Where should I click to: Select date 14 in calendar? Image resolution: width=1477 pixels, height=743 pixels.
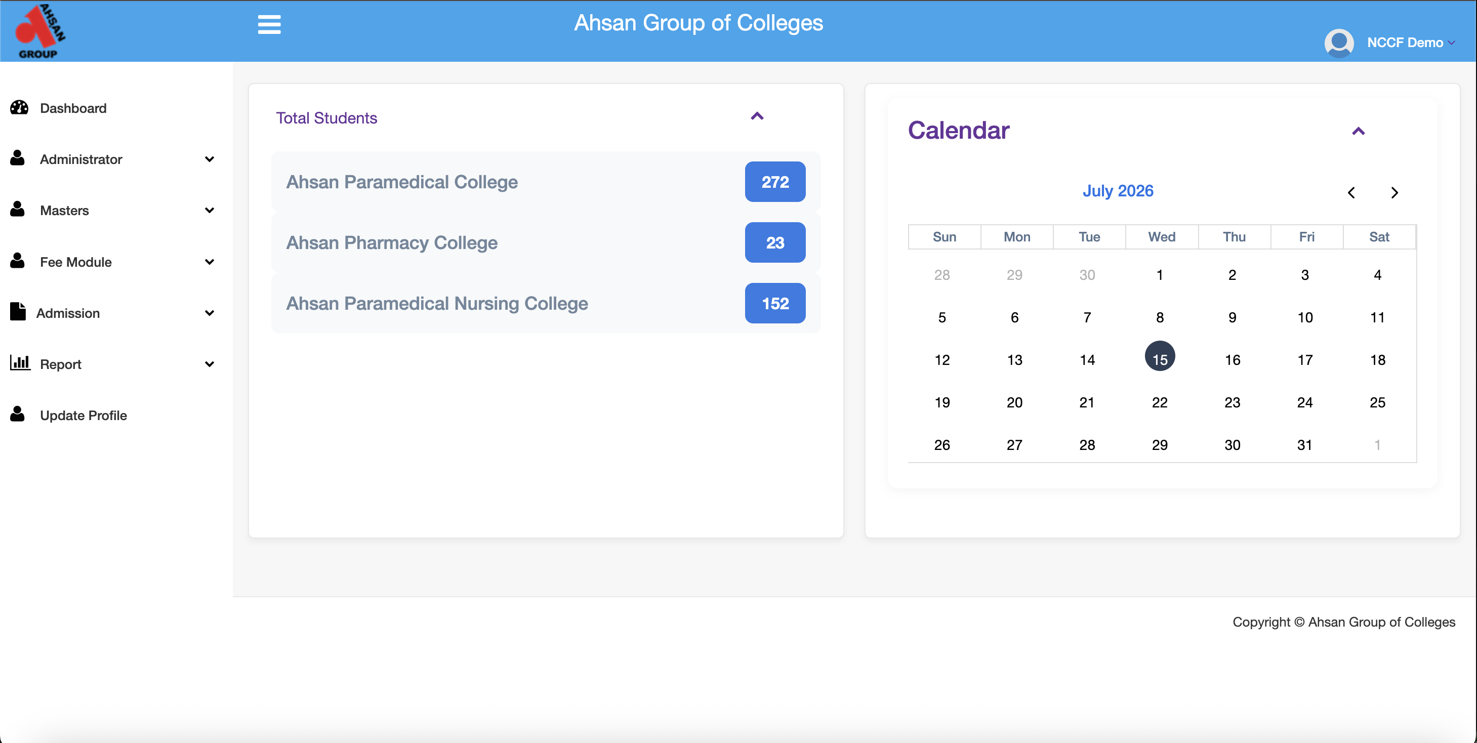click(1087, 360)
